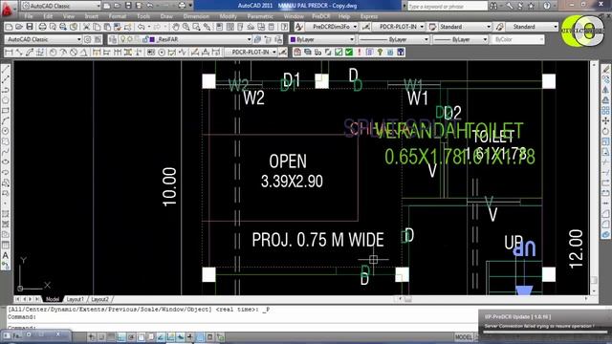The image size is (612, 344).
Task: Click star favorites icon in title bar
Action: [x=531, y=6]
